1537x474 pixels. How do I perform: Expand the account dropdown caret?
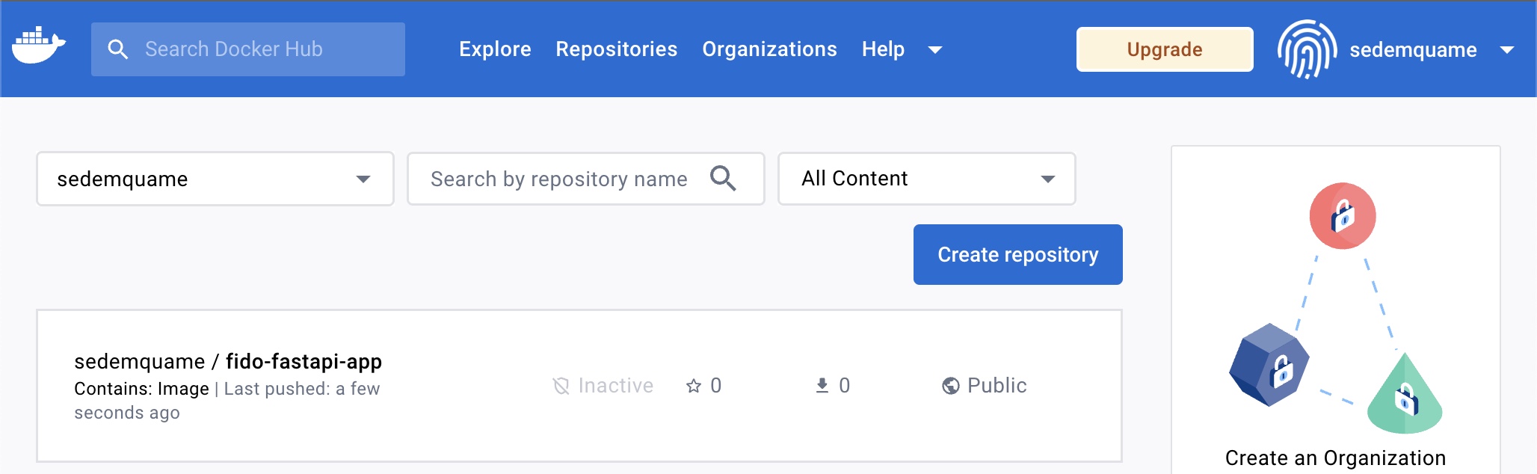tap(1507, 50)
